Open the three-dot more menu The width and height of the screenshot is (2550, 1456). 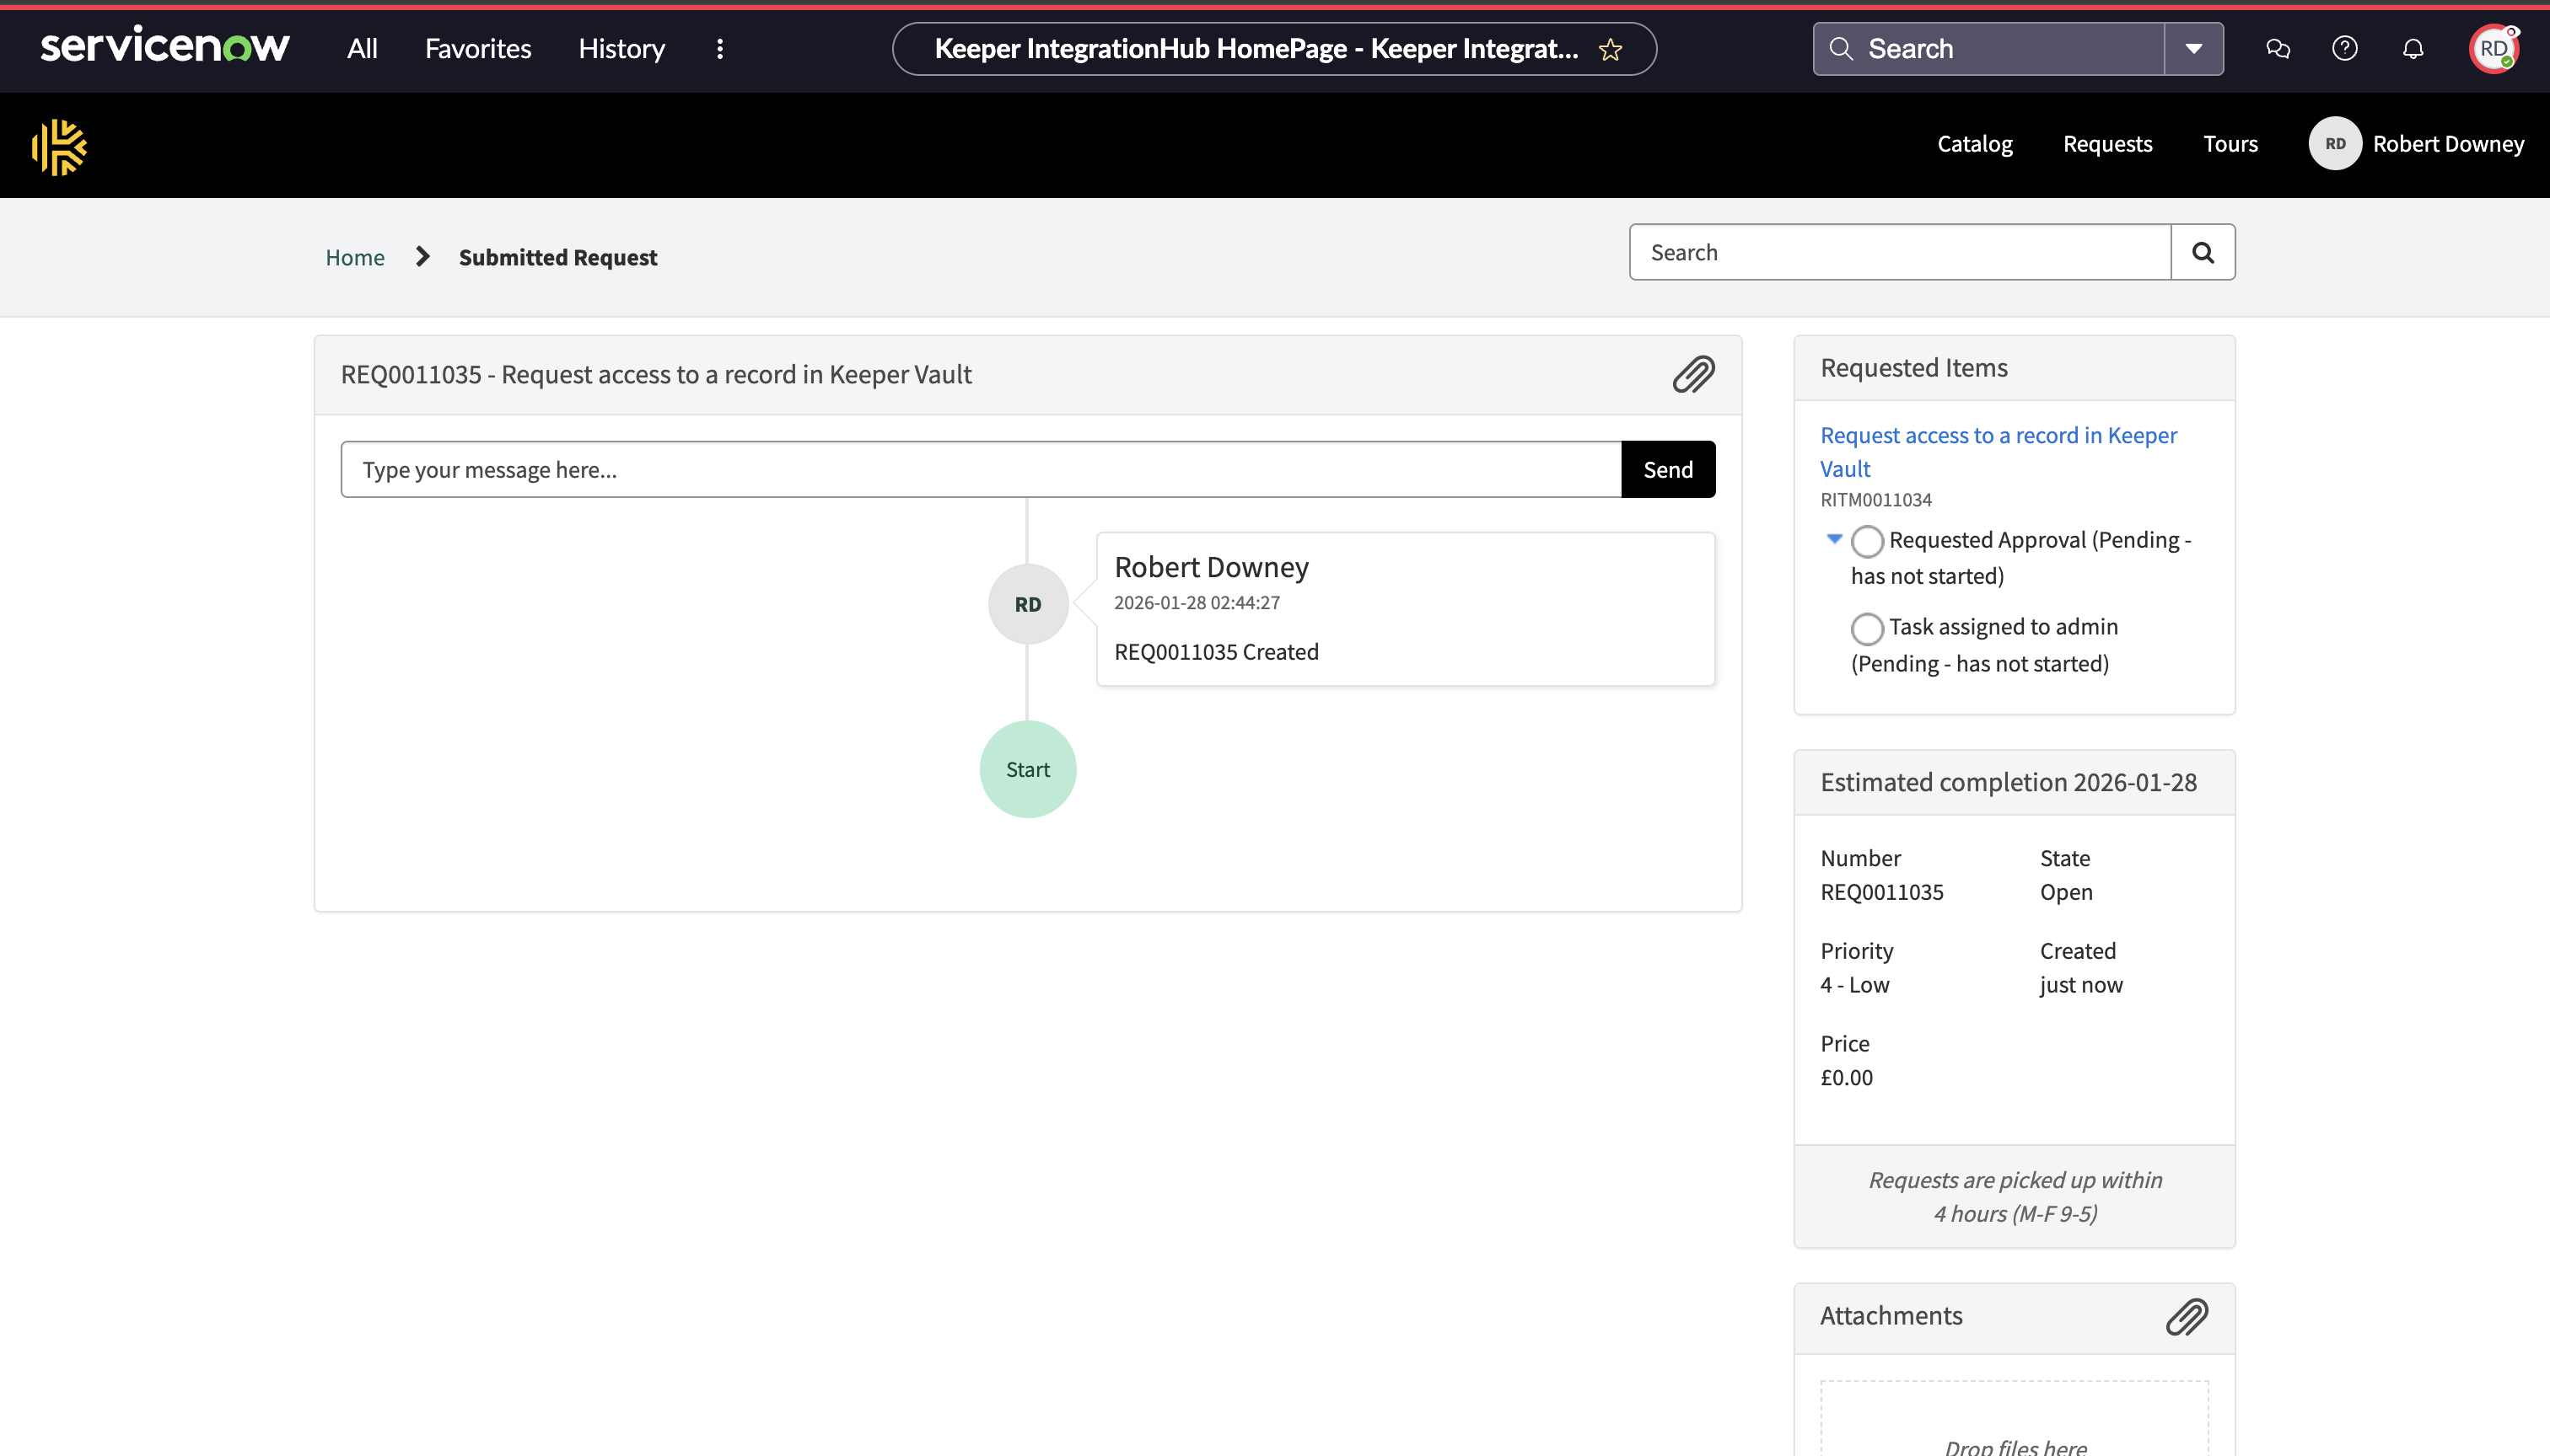(x=719, y=49)
